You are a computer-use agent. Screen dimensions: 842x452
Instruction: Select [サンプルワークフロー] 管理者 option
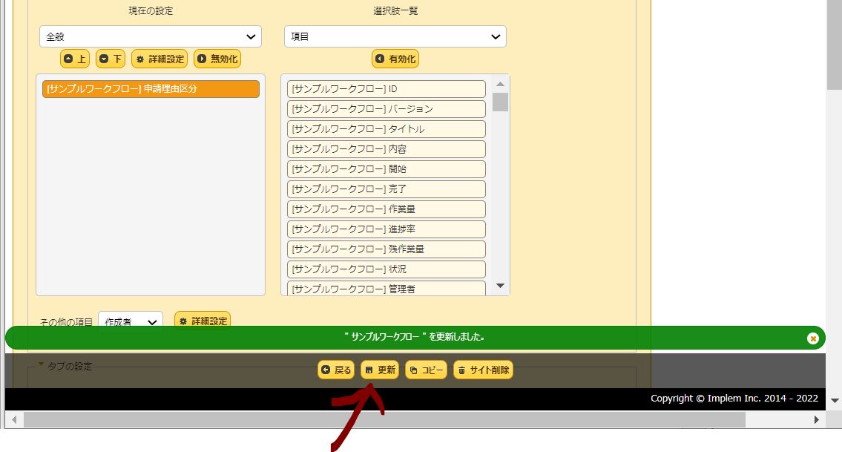pos(386,288)
